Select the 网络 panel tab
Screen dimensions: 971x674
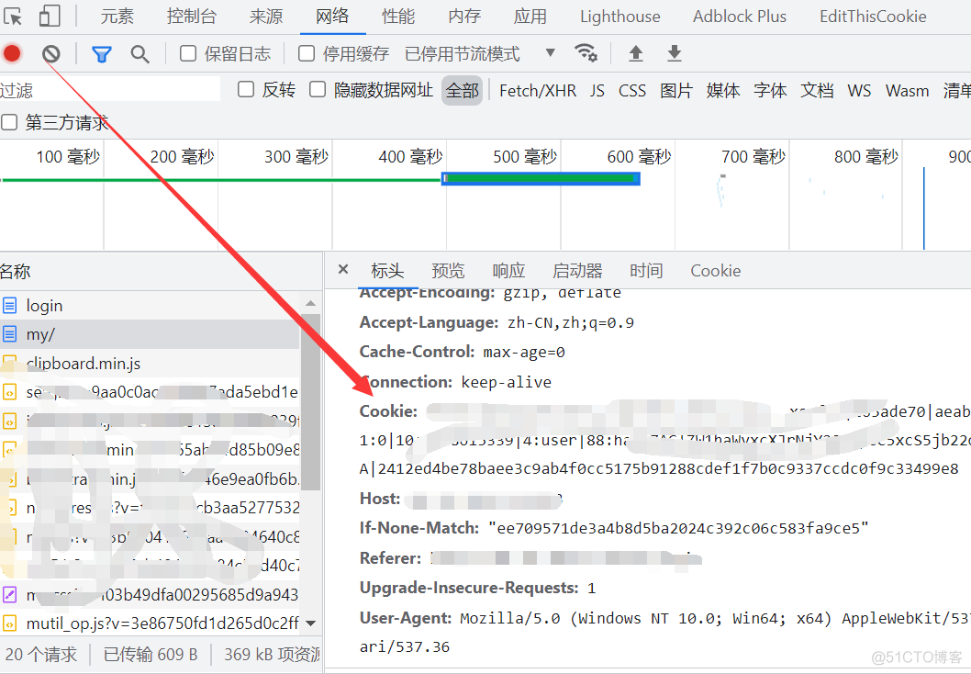coord(332,17)
